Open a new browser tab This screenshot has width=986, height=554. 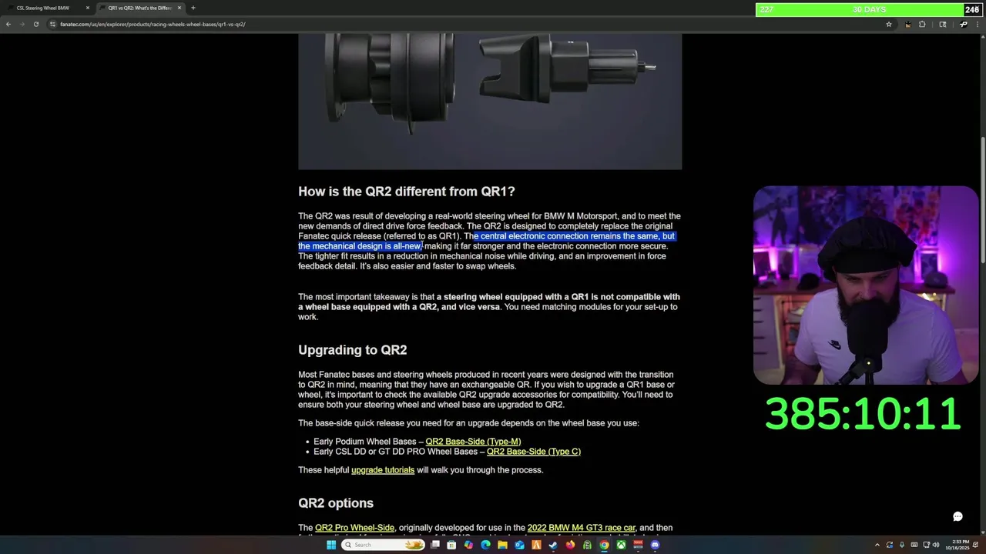pyautogui.click(x=193, y=8)
